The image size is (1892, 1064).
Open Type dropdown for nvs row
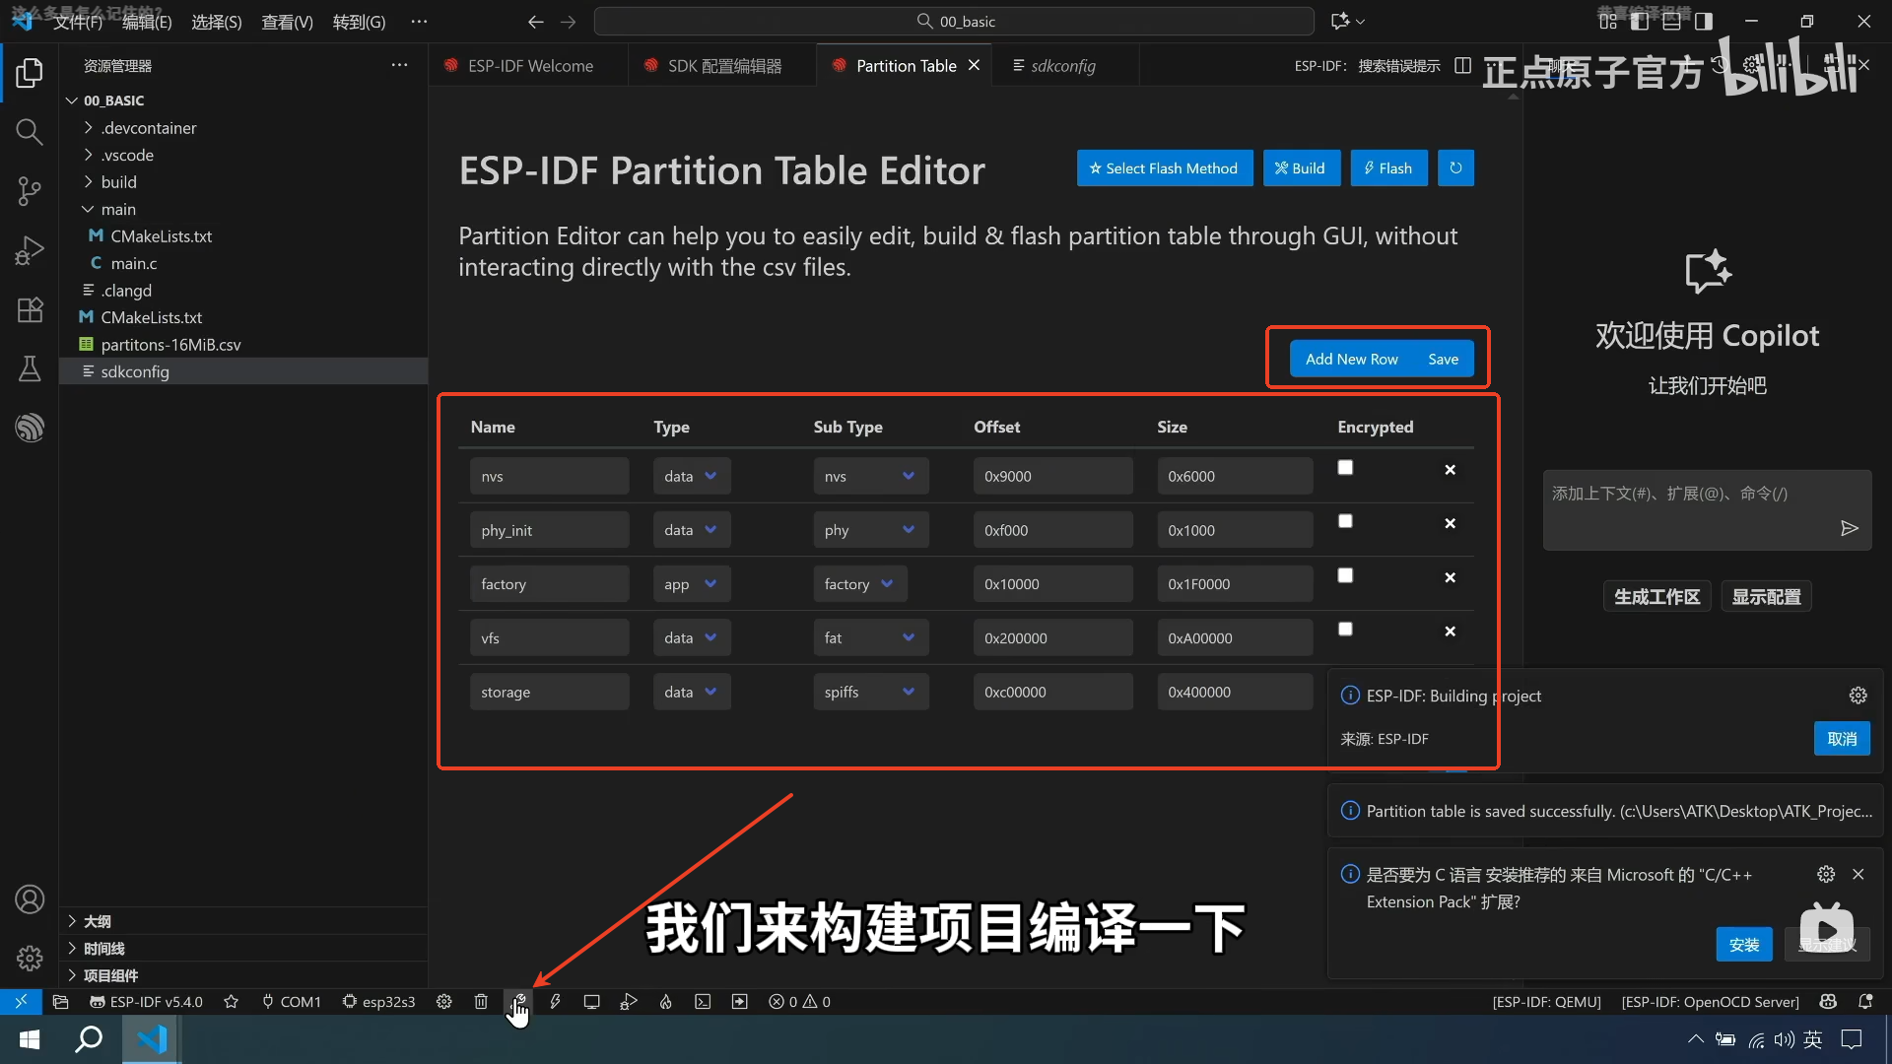(691, 476)
